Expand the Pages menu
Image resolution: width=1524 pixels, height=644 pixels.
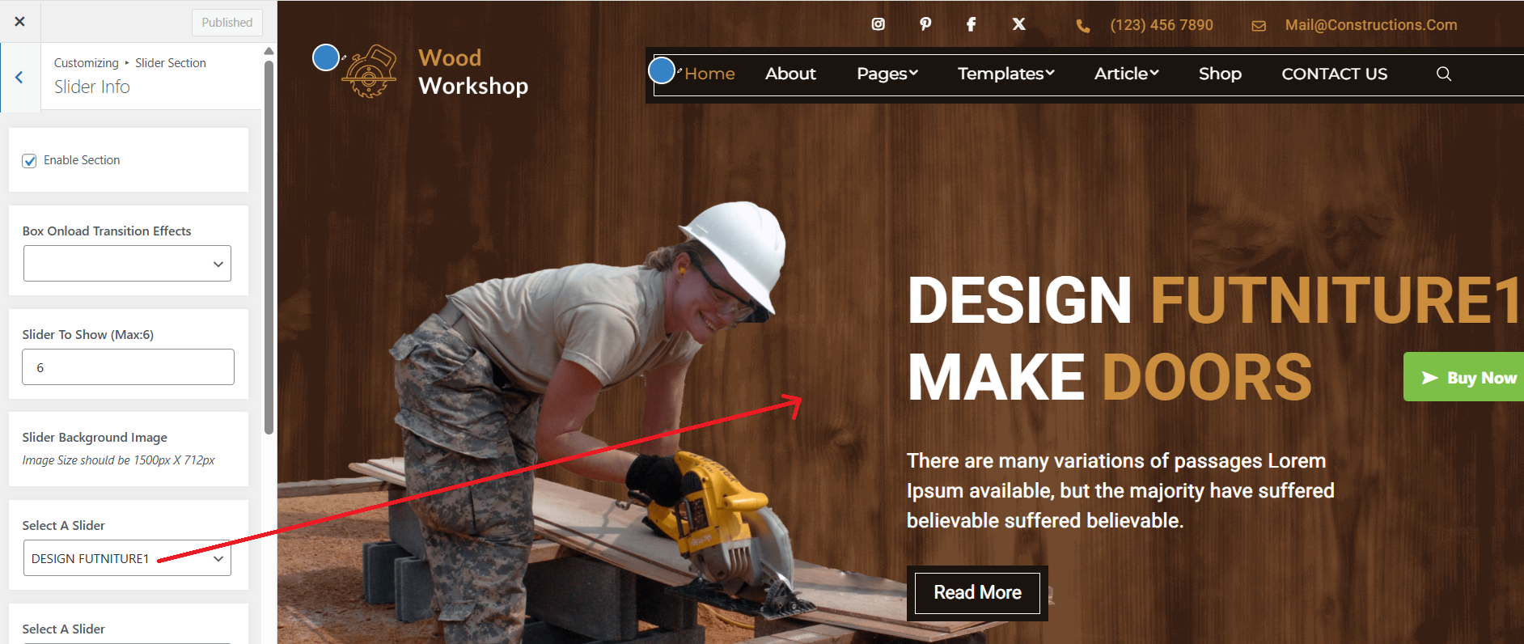click(x=887, y=74)
